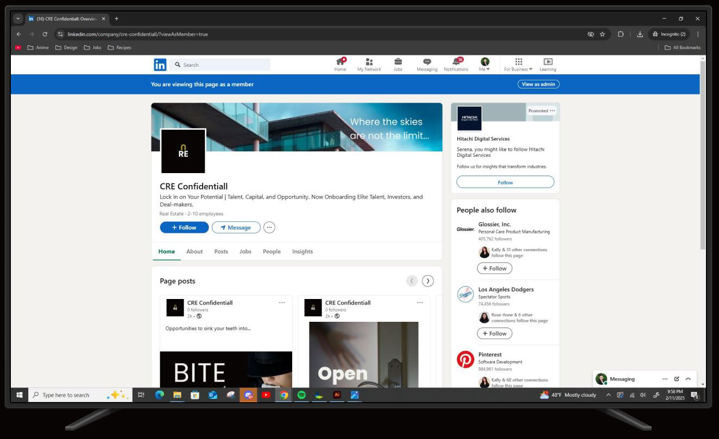The image size is (719, 439).
Task: Switch to the People tab
Action: [272, 251]
